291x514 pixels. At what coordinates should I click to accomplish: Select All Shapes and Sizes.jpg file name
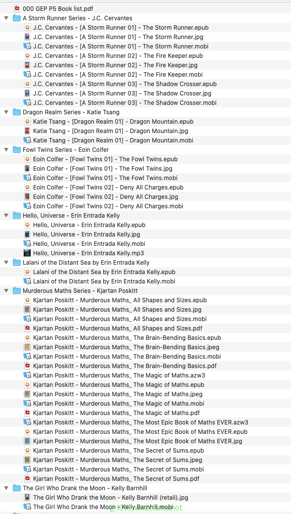pos(117,310)
